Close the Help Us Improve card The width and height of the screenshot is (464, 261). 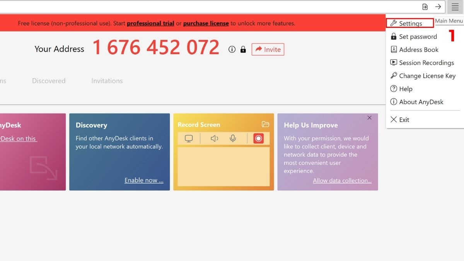tap(369, 118)
